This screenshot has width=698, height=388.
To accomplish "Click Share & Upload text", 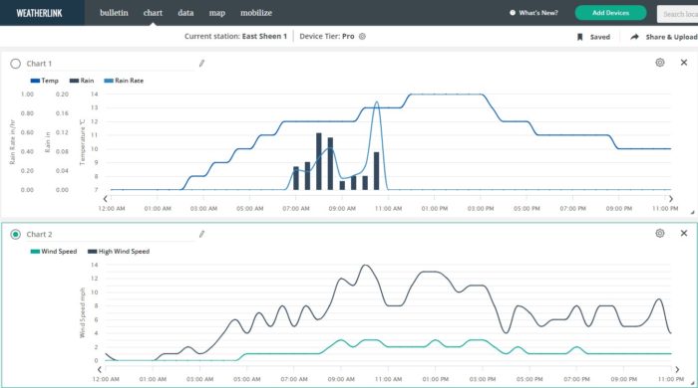I will tap(672, 37).
